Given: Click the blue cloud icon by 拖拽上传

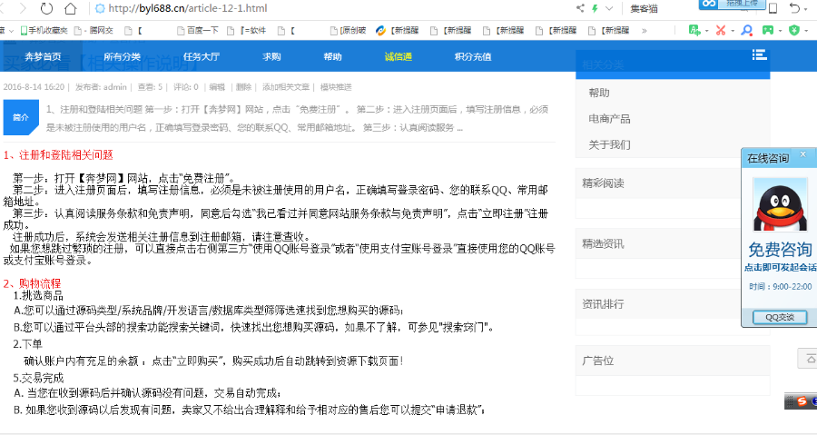Looking at the screenshot, I should click(709, 4).
